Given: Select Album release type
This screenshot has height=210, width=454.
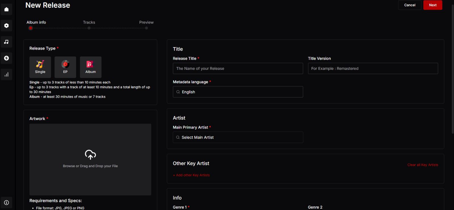Looking at the screenshot, I should tap(91, 67).
